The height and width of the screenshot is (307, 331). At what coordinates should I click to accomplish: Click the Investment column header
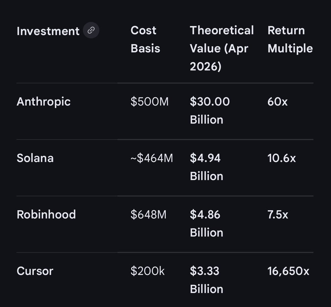48,31
